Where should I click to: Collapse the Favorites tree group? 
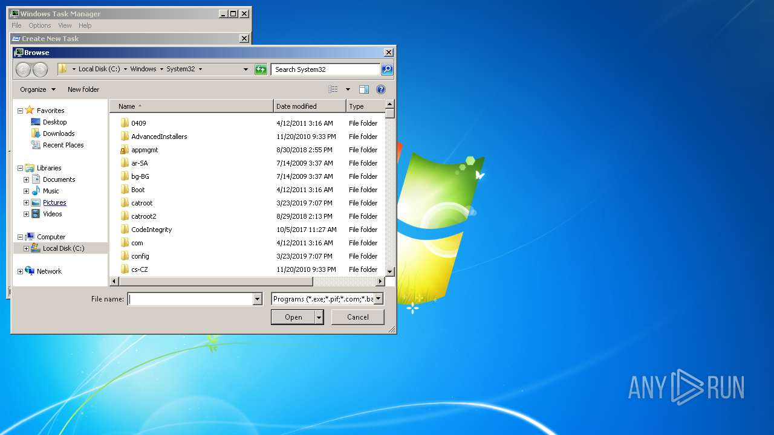20,111
